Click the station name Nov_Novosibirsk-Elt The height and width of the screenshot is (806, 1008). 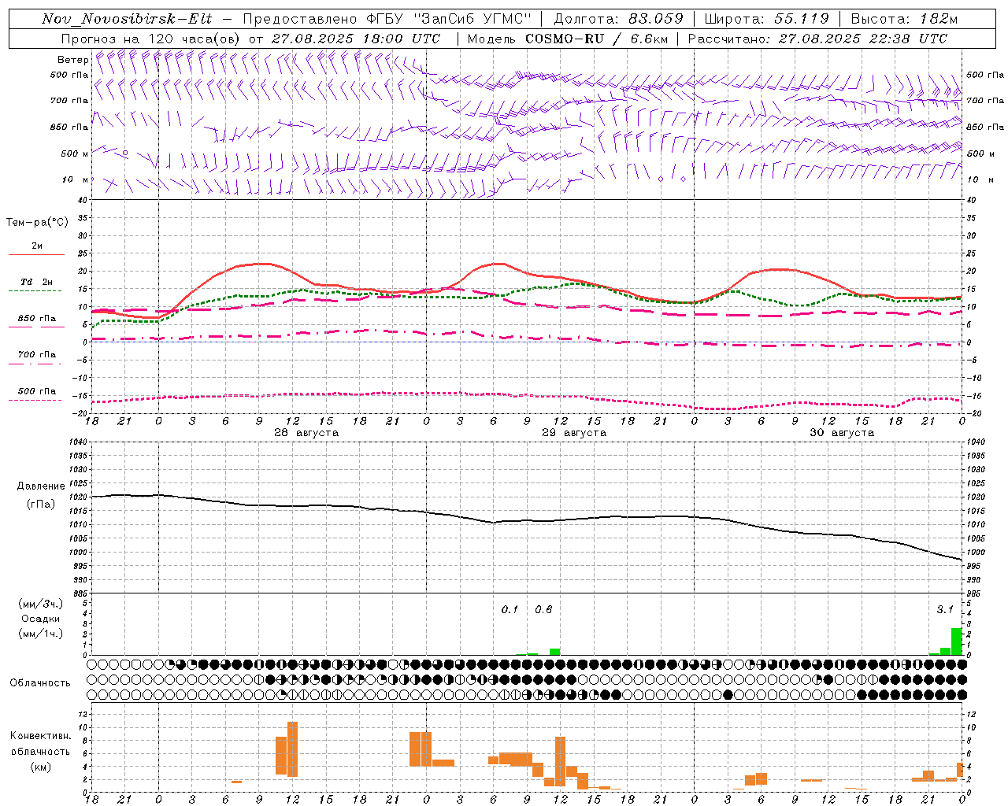(x=127, y=19)
